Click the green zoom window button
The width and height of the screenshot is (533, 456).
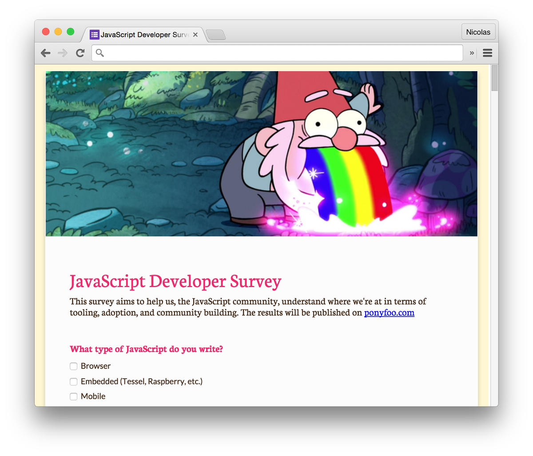71,32
